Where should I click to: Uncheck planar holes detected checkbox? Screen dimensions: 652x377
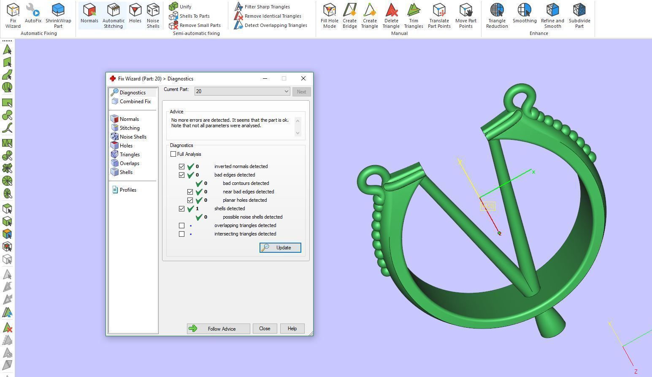(190, 200)
